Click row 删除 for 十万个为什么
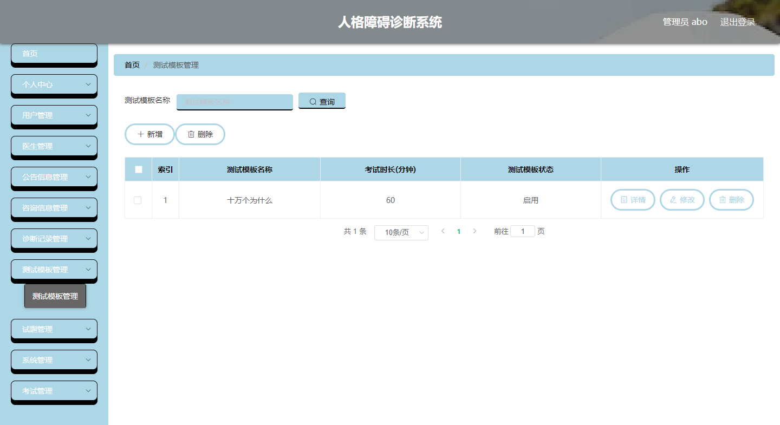Image resolution: width=780 pixels, height=425 pixels. point(731,200)
